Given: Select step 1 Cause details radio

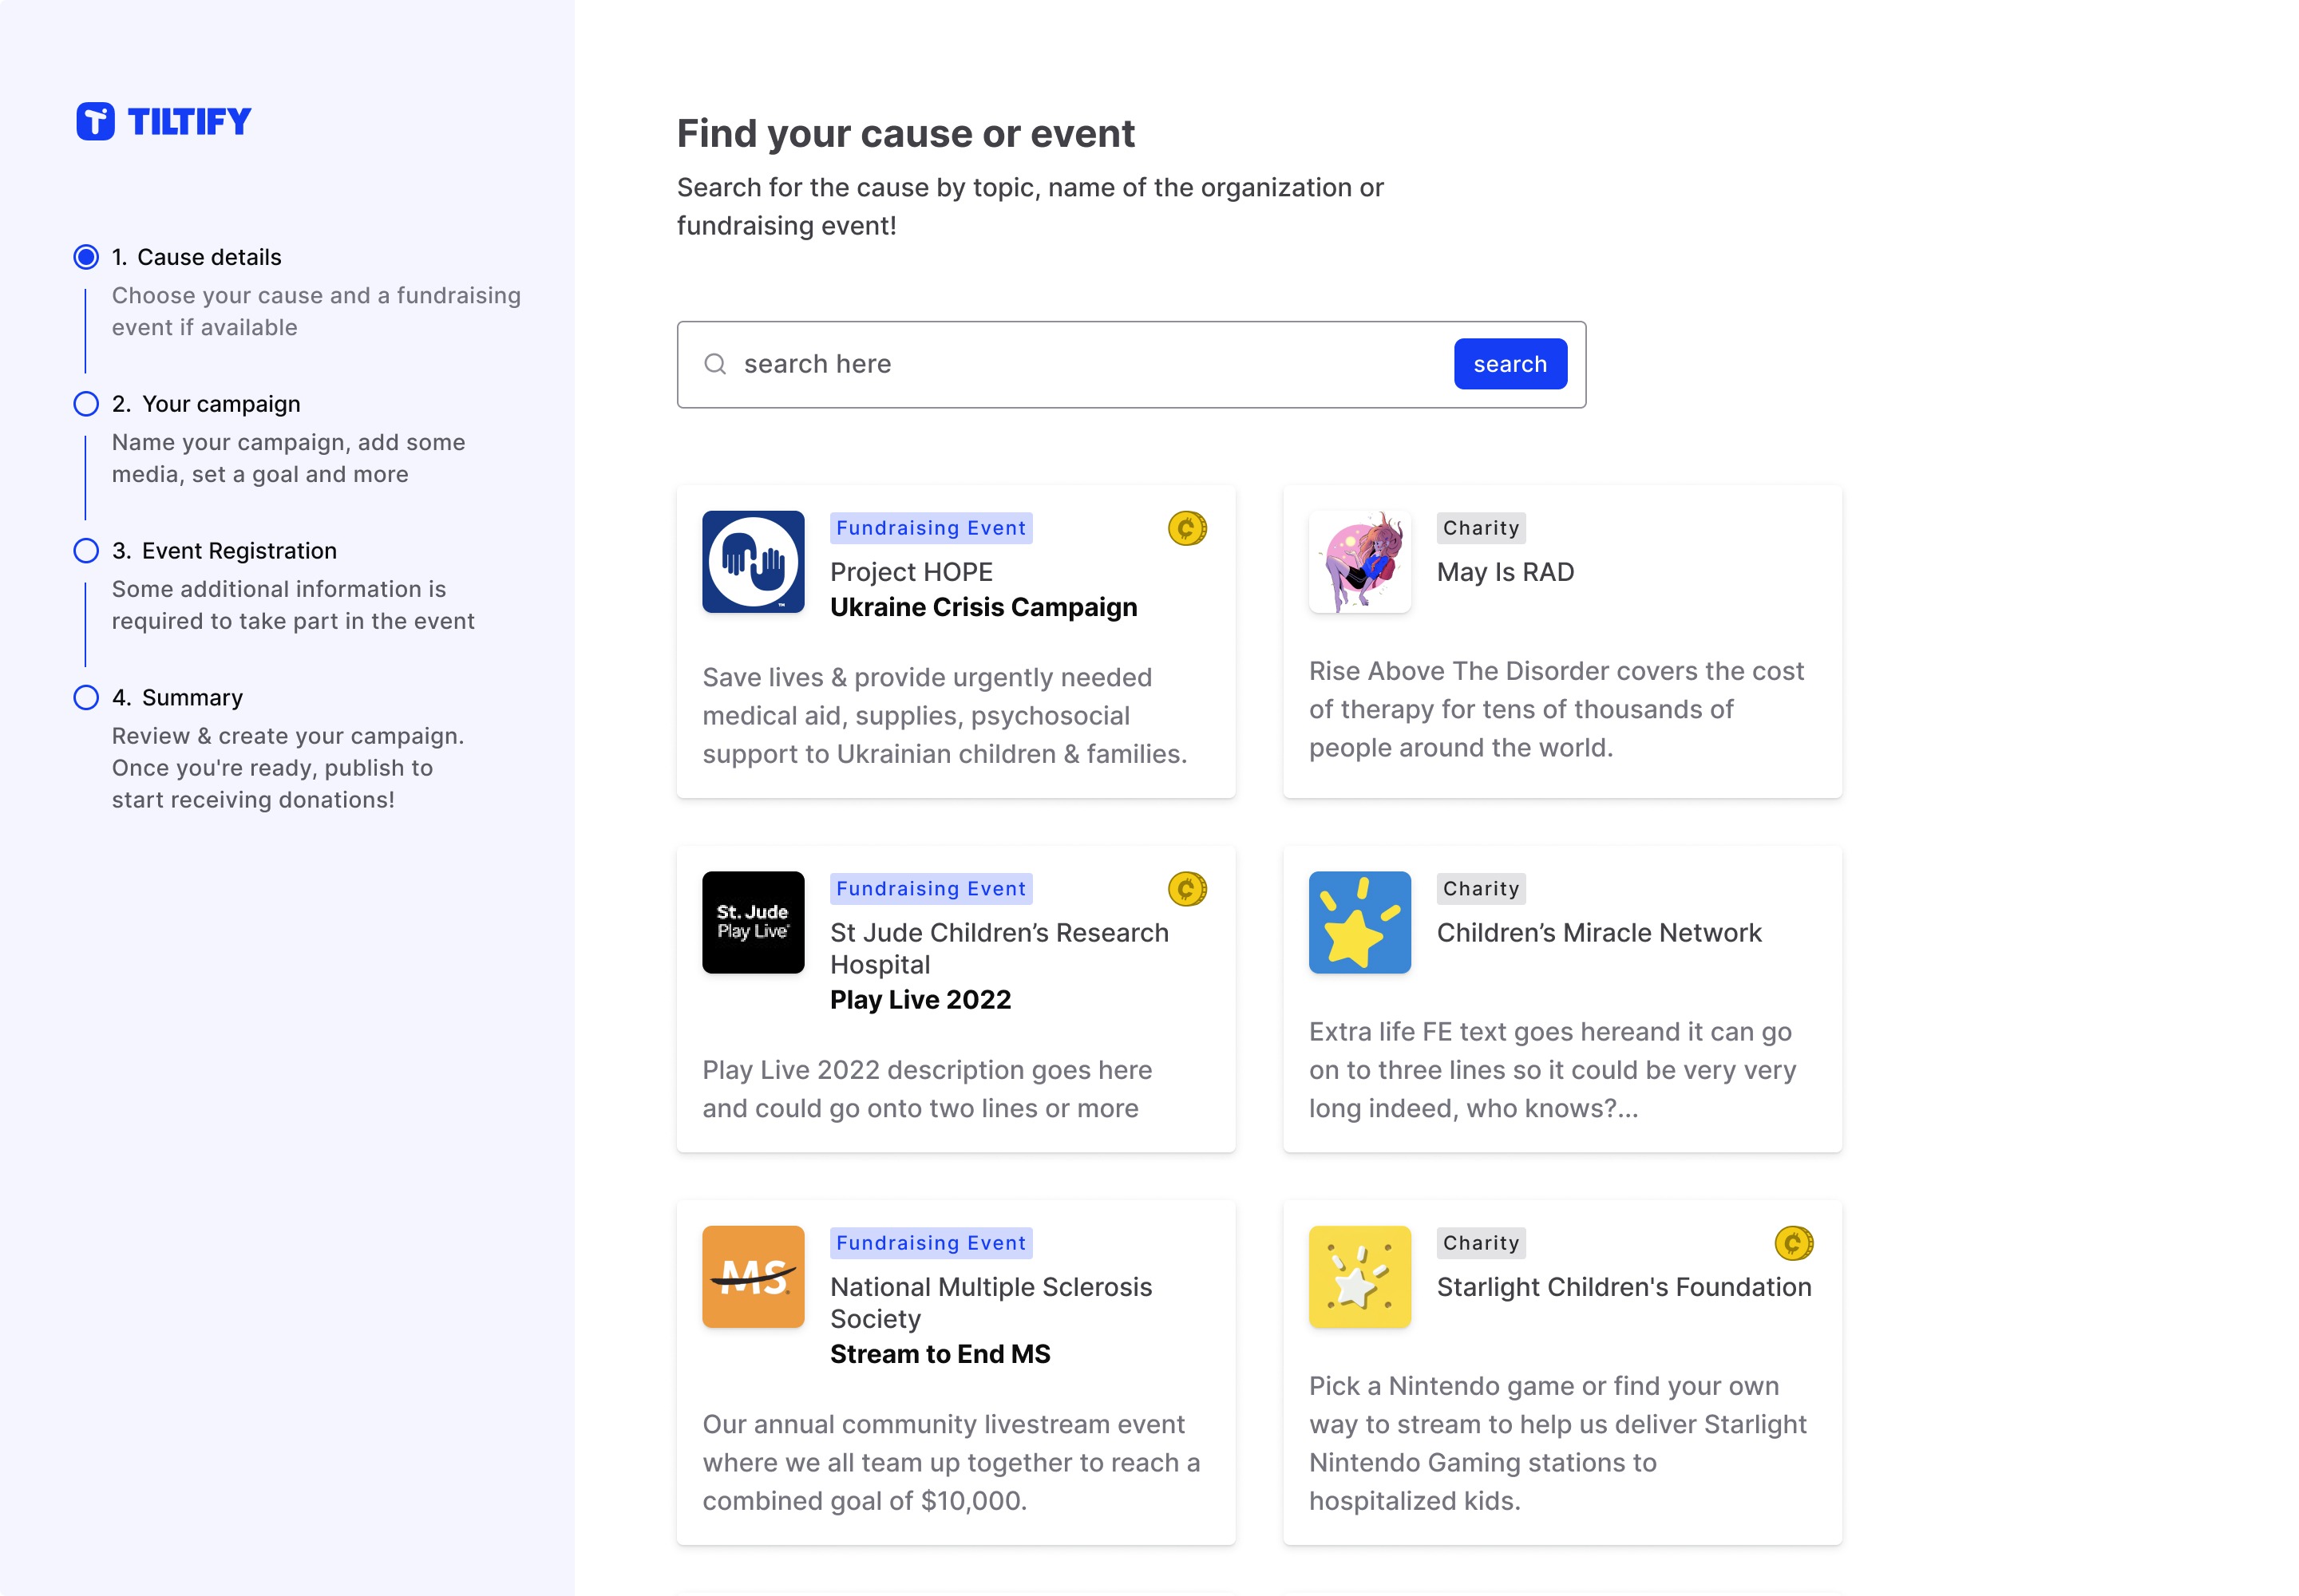Looking at the screenshot, I should (x=86, y=257).
